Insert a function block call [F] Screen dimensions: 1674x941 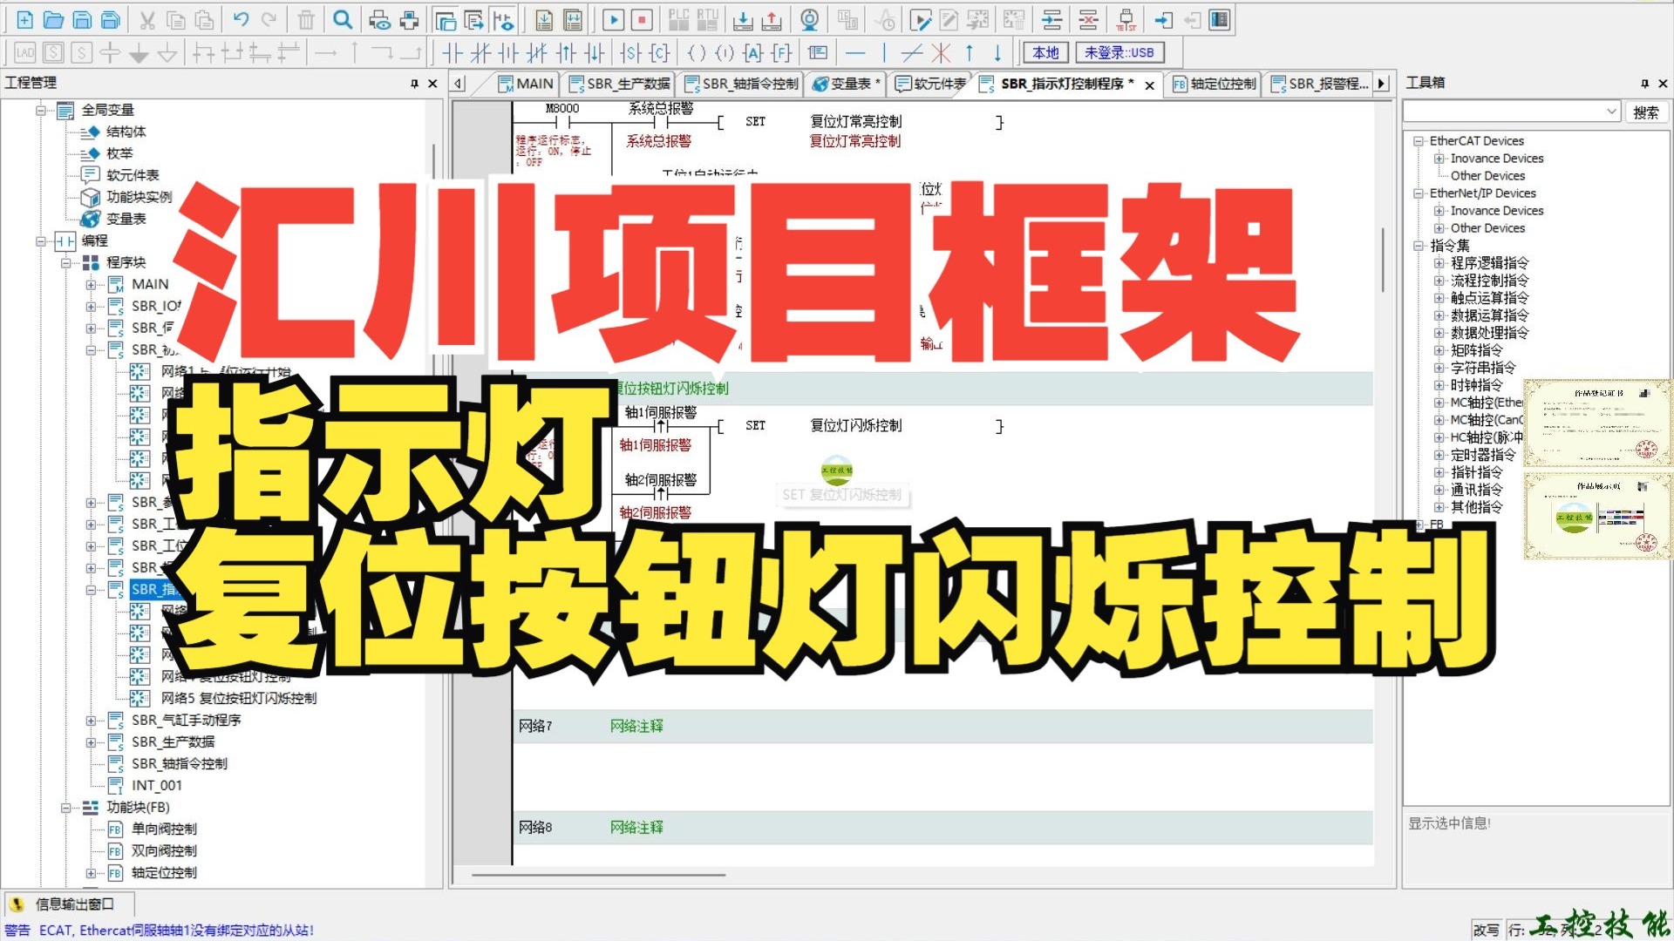click(782, 53)
